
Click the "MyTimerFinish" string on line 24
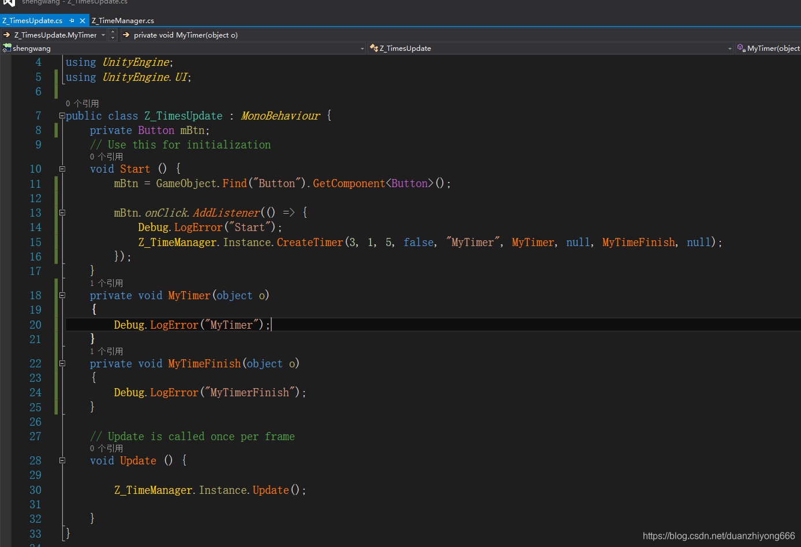tap(250, 392)
